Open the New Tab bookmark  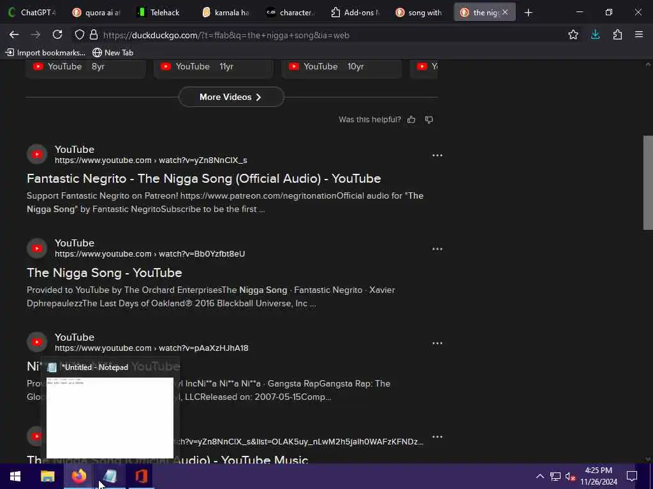(x=113, y=52)
